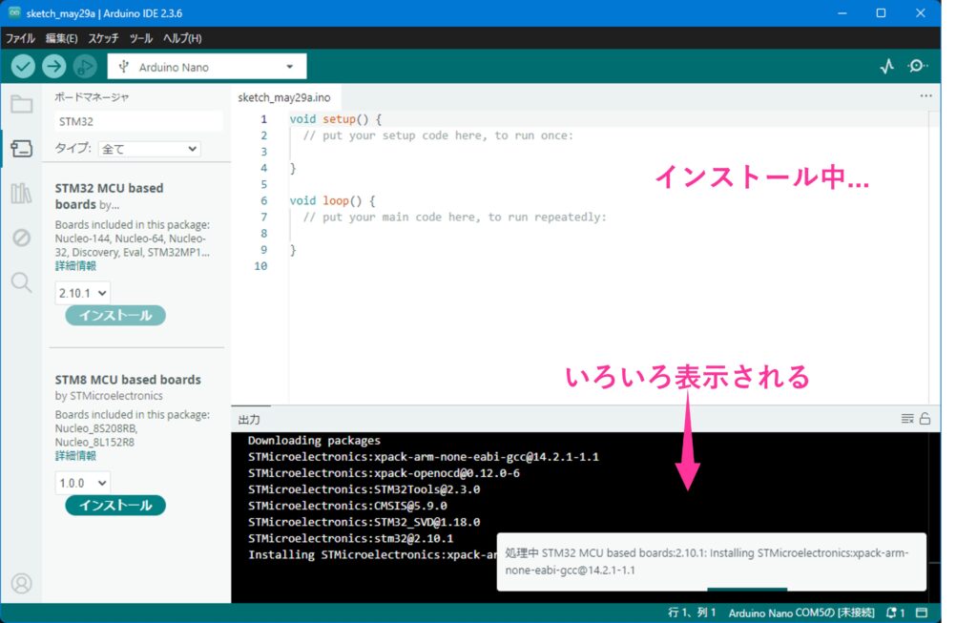The width and height of the screenshot is (977, 623).
Task: Close the Arduino IDE window
Action: 921,13
